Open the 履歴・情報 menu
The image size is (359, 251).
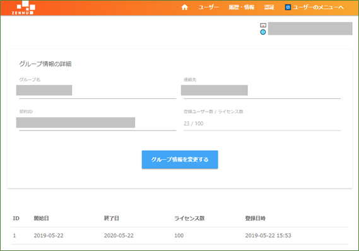click(241, 8)
